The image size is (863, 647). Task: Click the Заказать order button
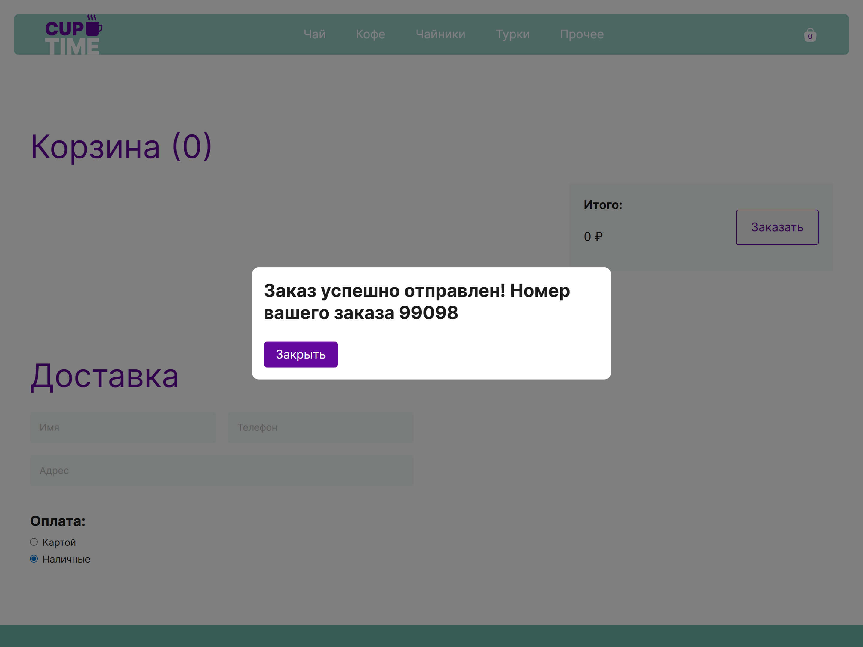(777, 227)
